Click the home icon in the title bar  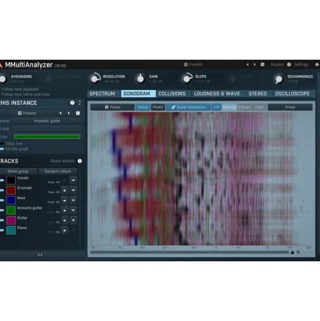pyautogui.click(x=317, y=65)
